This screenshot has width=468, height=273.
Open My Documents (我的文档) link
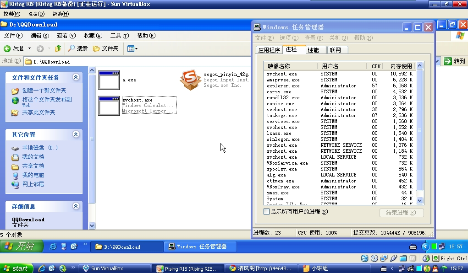click(x=33, y=157)
